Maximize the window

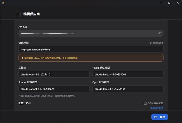pos(169,3)
